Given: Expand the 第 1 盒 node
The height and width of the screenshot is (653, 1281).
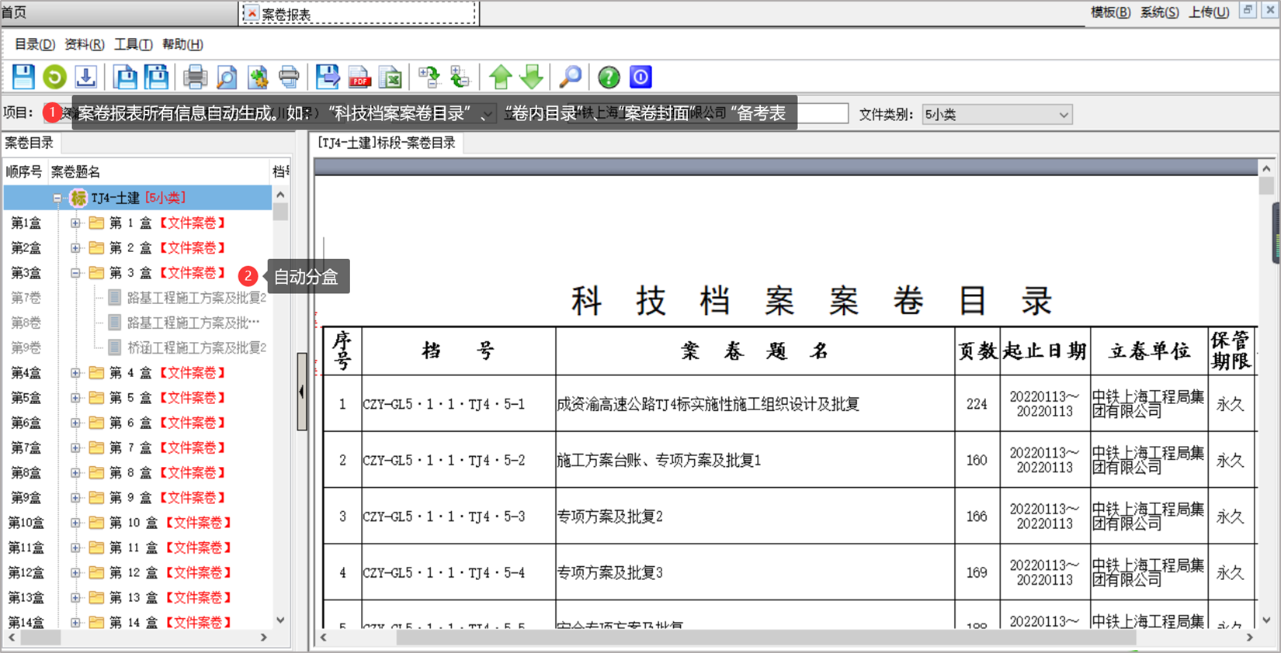Looking at the screenshot, I should [75, 223].
